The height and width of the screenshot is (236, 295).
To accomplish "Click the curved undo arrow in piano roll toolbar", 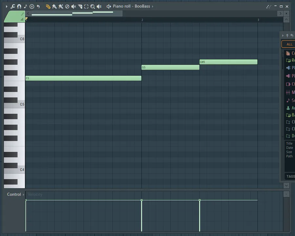I will (x=38, y=7).
